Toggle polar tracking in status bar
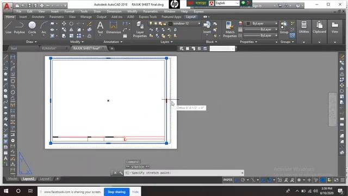Image resolution: width=348 pixels, height=196 pixels. tap(243, 180)
